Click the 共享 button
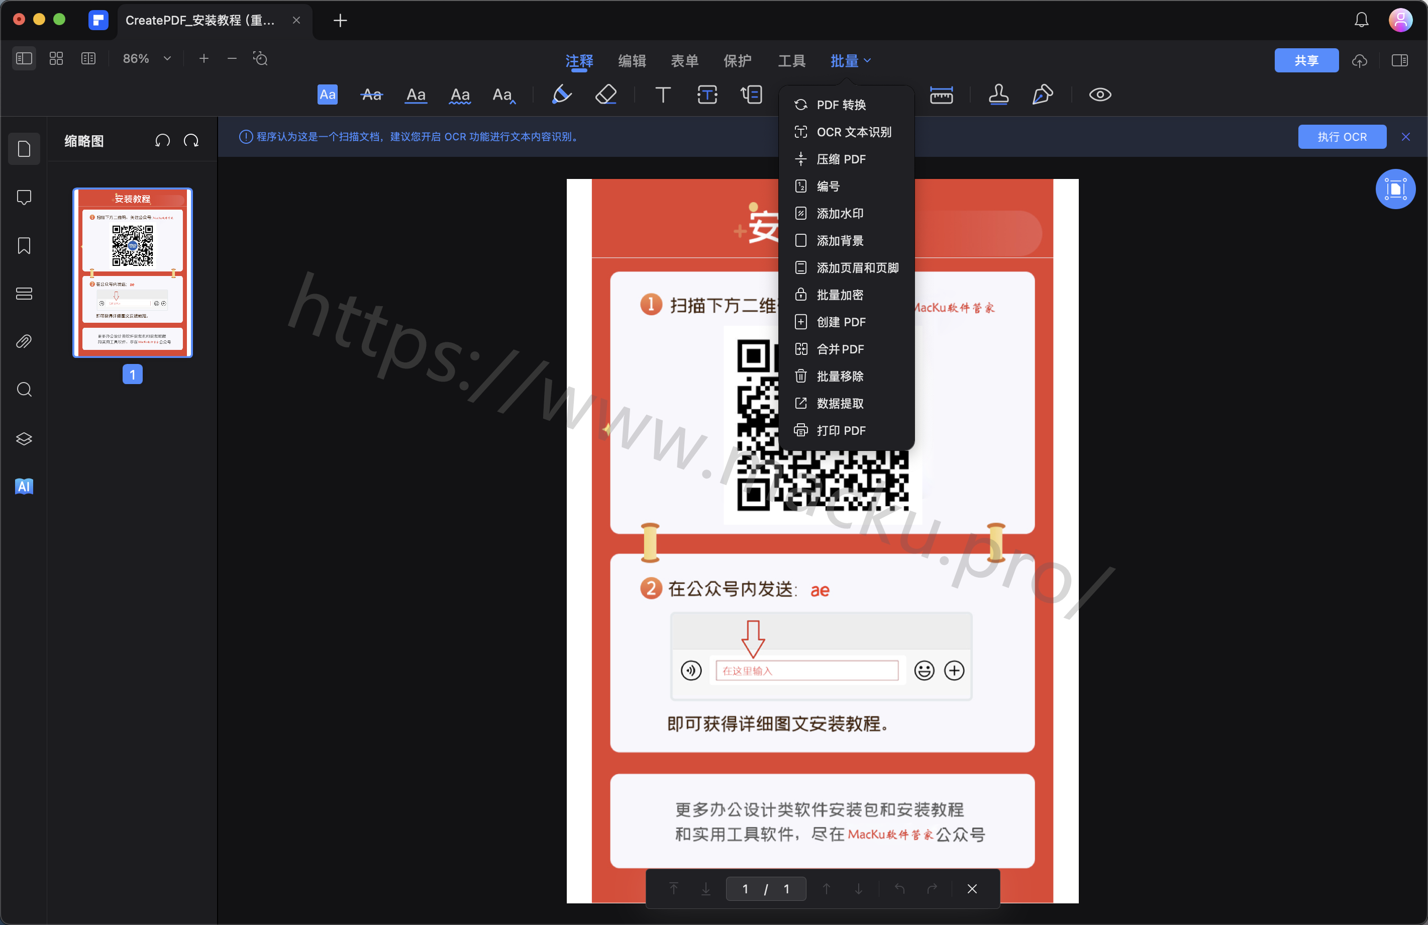Image resolution: width=1428 pixels, height=925 pixels. 1306,61
